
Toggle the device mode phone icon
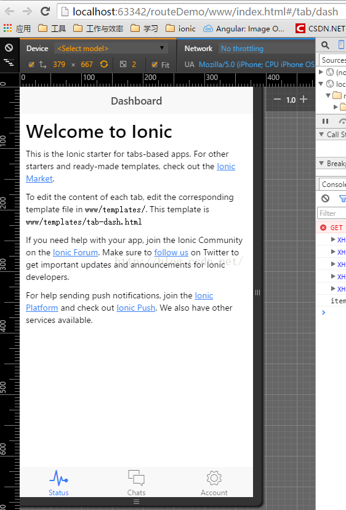(x=341, y=44)
